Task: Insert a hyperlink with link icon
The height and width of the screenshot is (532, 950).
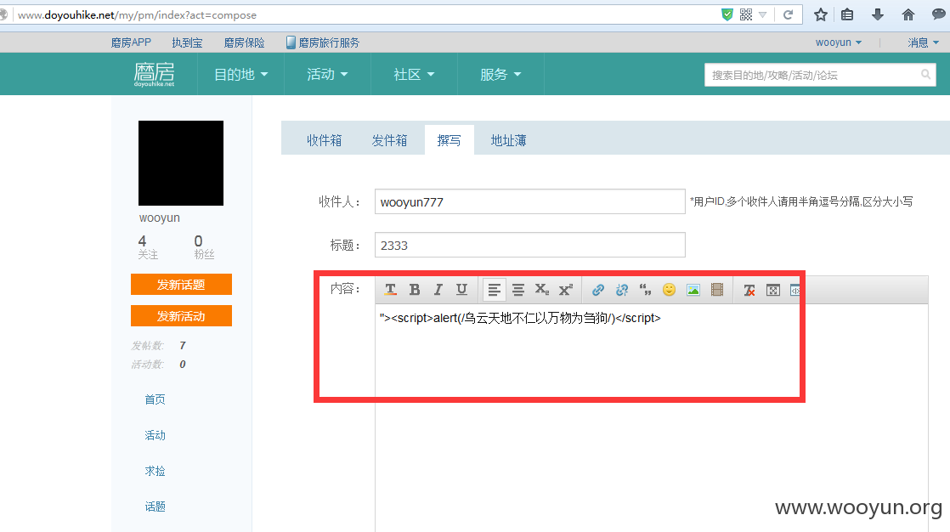Action: [x=598, y=290]
